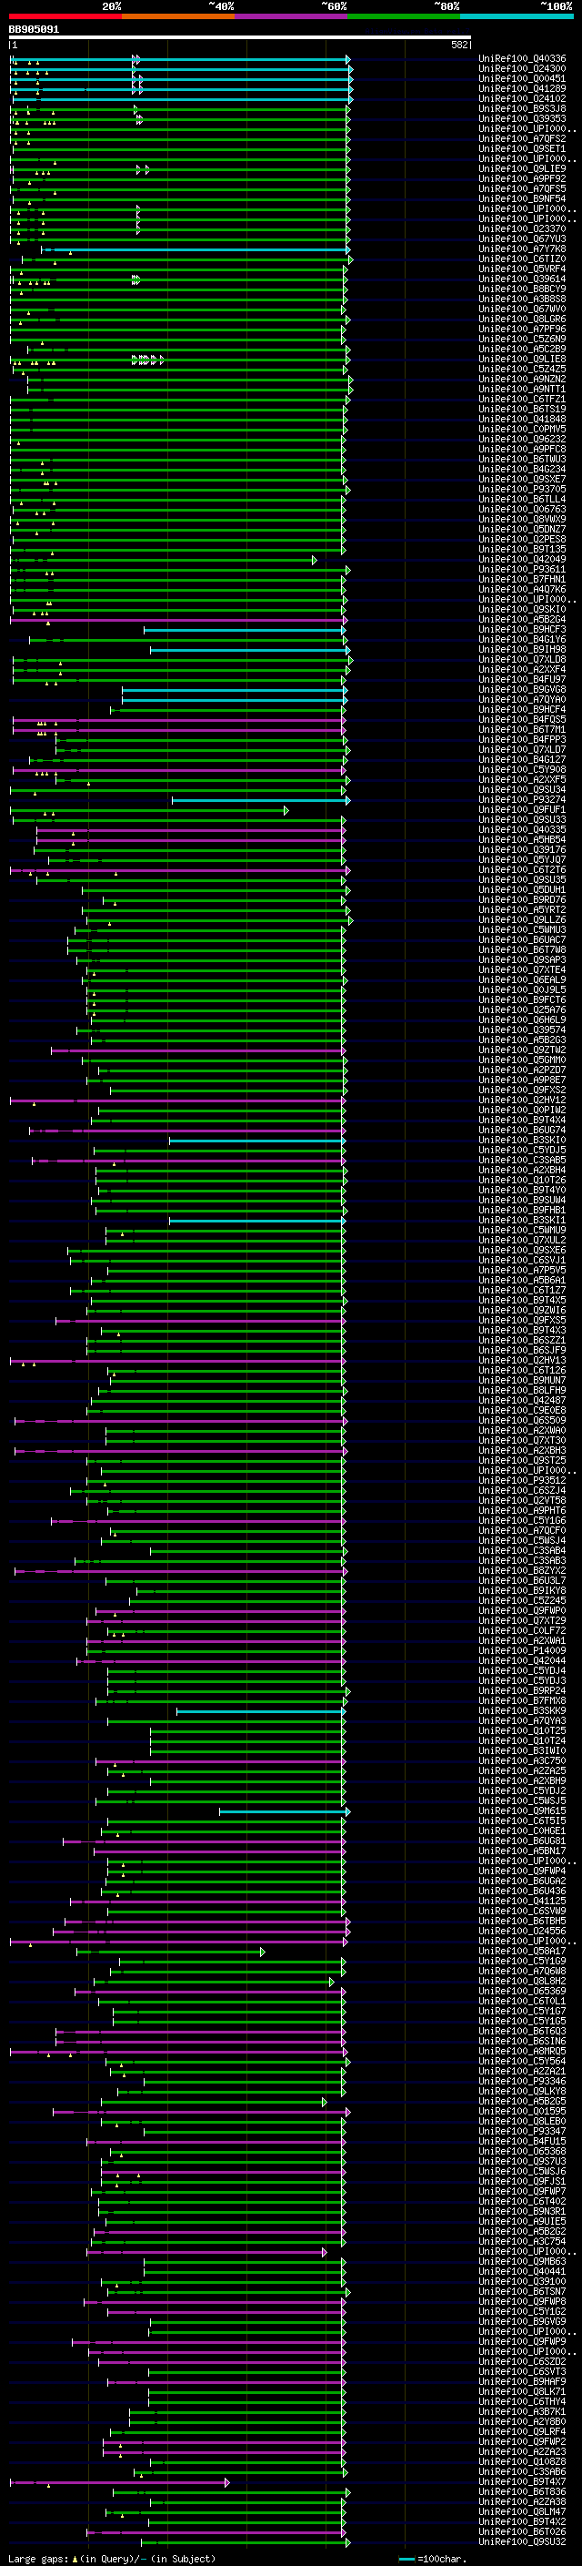Open hit UniRef100_Q00451
This screenshot has height=2566, width=582.
tap(522, 78)
